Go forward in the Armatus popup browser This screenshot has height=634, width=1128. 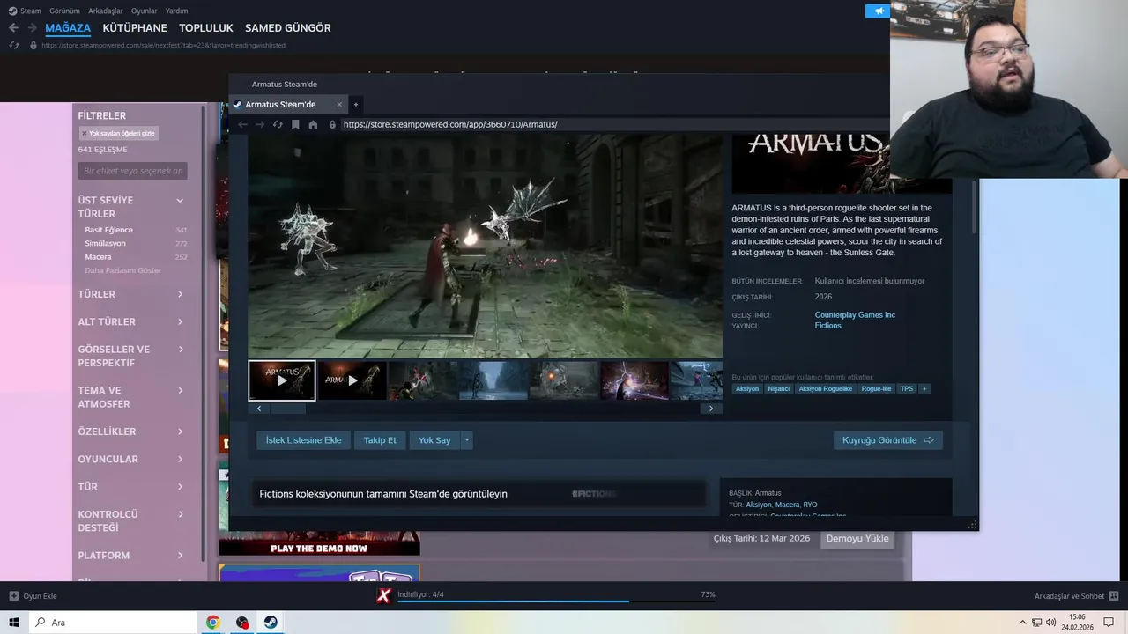click(x=260, y=124)
